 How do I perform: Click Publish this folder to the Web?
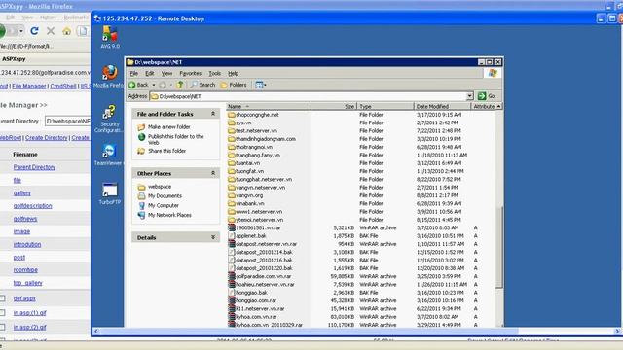click(175, 139)
